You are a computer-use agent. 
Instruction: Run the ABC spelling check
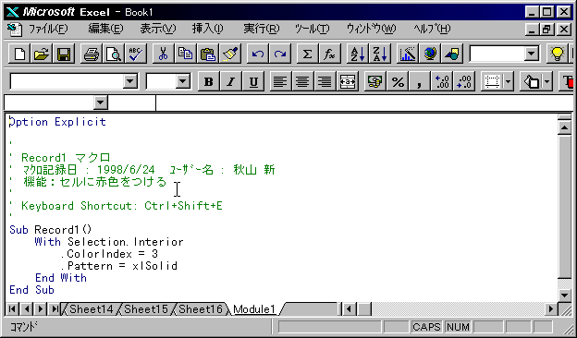tap(135, 54)
